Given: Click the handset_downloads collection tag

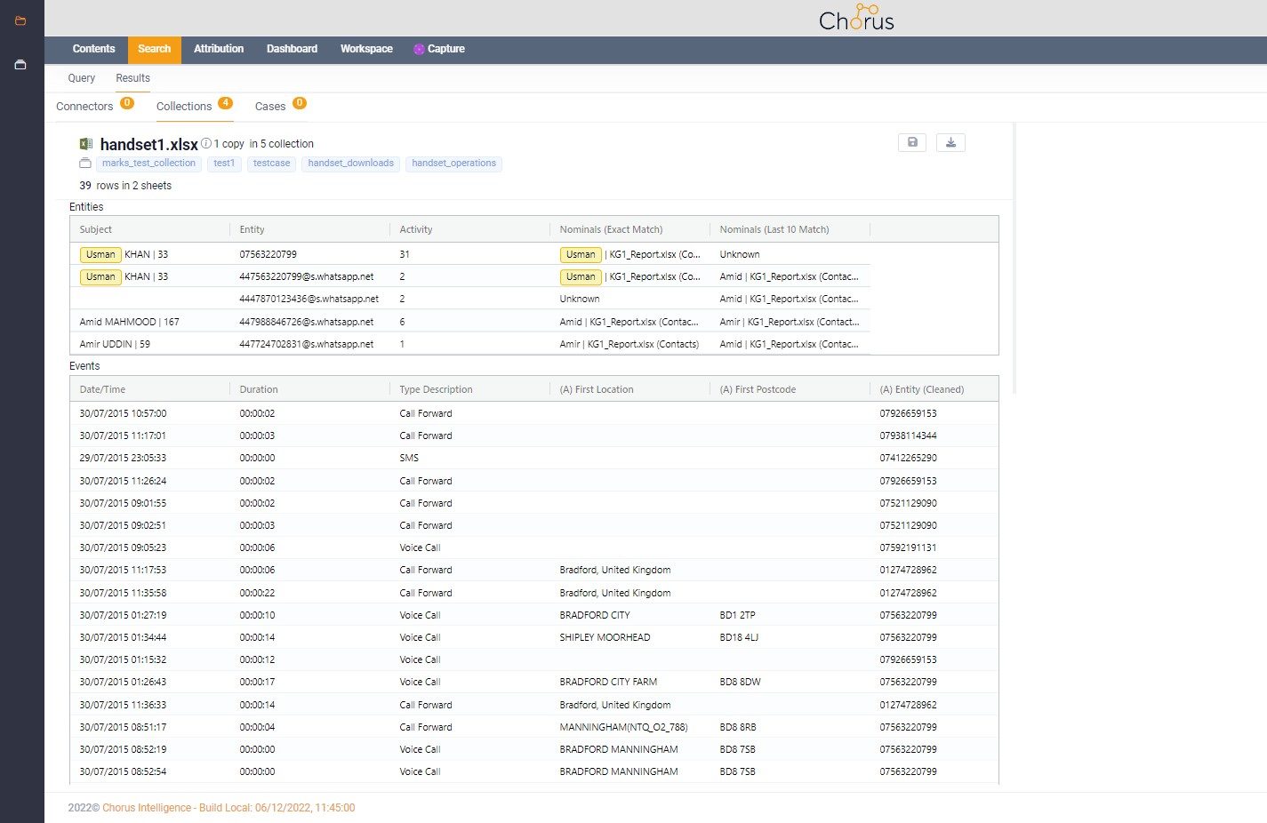Looking at the screenshot, I should (350, 164).
